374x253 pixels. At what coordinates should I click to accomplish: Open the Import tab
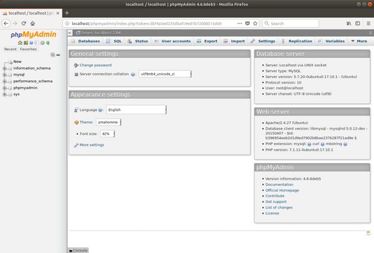(234, 41)
